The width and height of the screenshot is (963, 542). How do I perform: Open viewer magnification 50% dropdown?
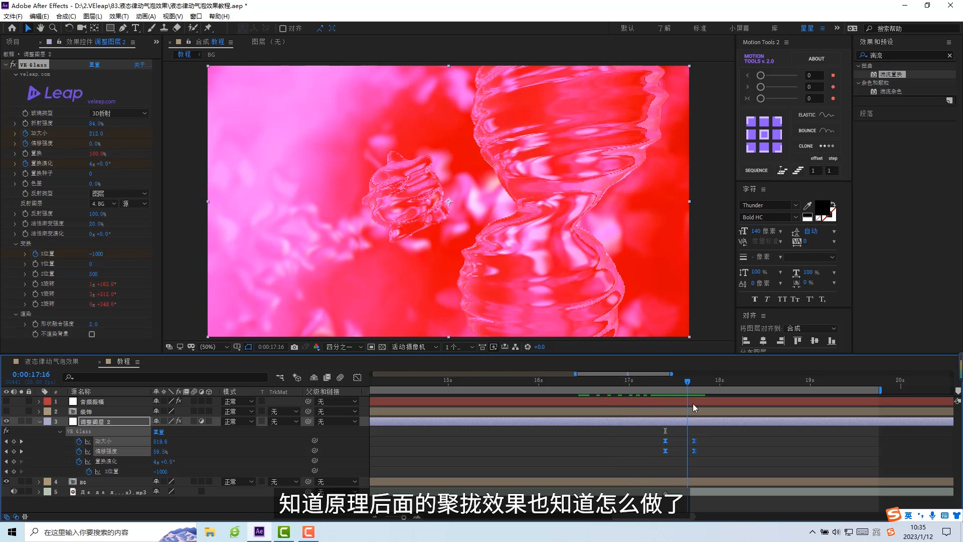pyautogui.click(x=214, y=347)
